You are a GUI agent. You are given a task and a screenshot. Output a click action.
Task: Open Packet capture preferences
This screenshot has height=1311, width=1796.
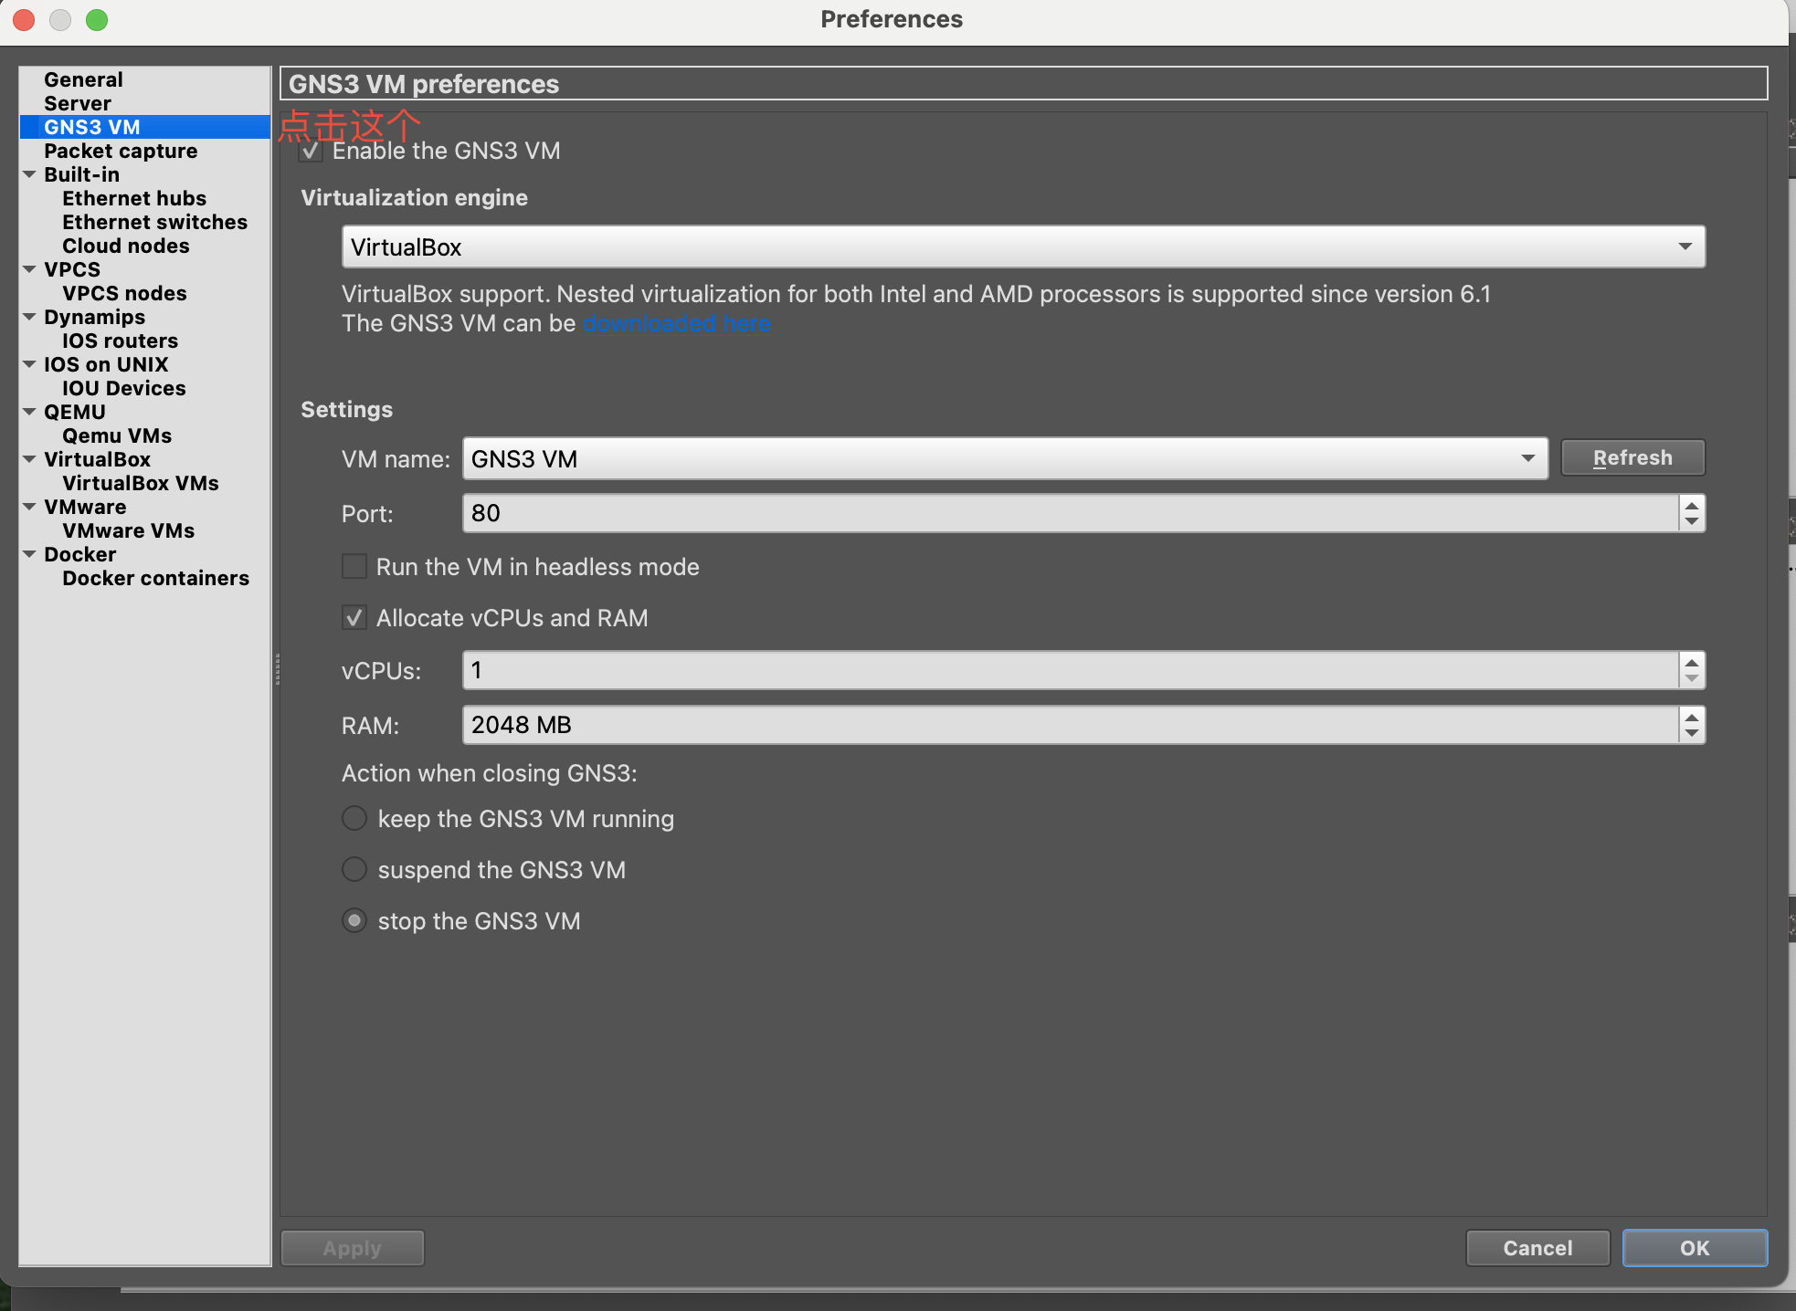pos(121,151)
